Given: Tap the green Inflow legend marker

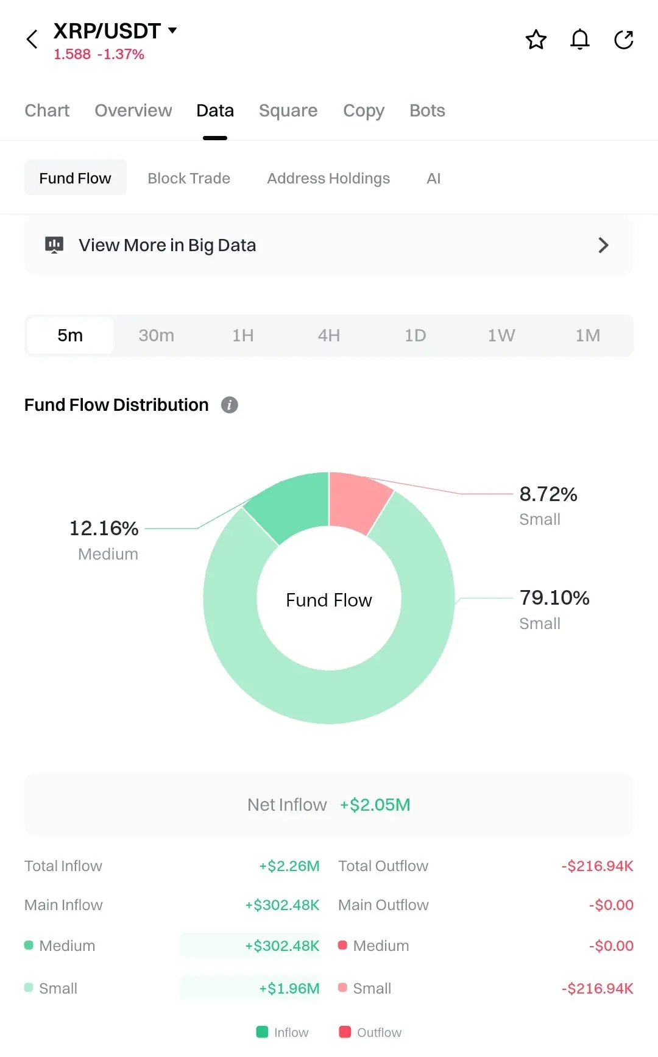Looking at the screenshot, I should coord(263,1032).
